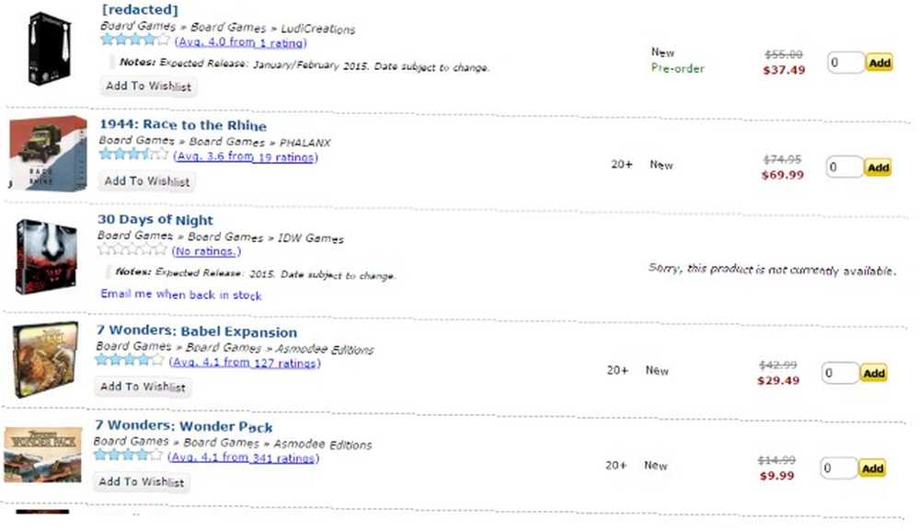The image size is (920, 531).
Task: Add 1944: Race to the Rhine to wishlist
Action: 146,181
